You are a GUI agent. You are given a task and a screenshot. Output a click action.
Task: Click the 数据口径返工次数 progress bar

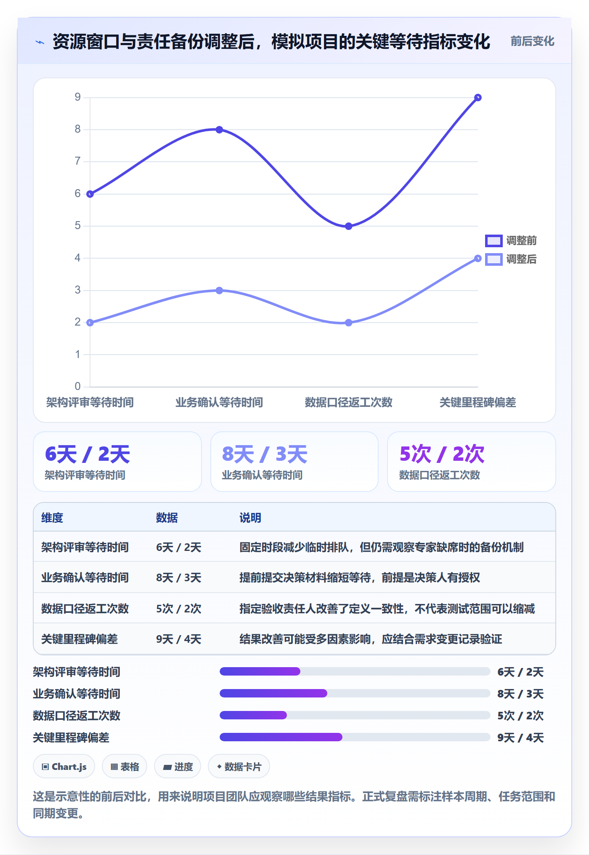point(355,715)
